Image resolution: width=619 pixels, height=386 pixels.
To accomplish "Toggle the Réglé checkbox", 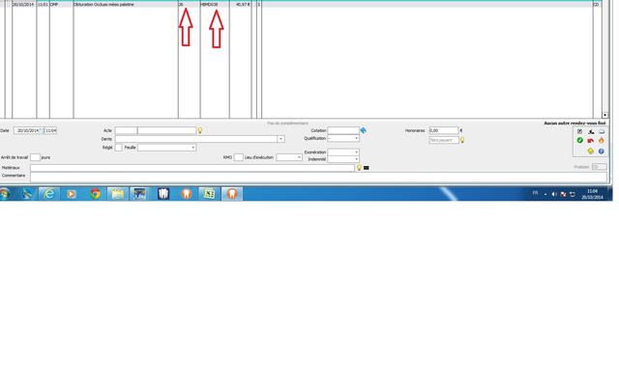I will tap(119, 148).
